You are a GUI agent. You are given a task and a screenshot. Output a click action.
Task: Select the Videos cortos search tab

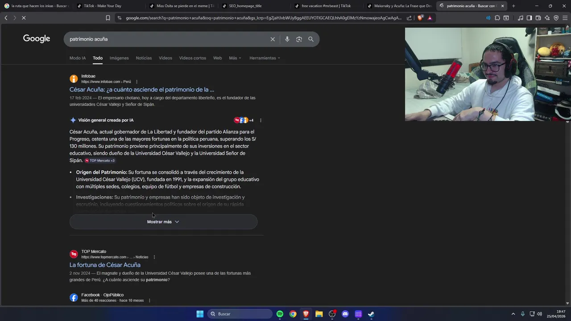tap(193, 58)
